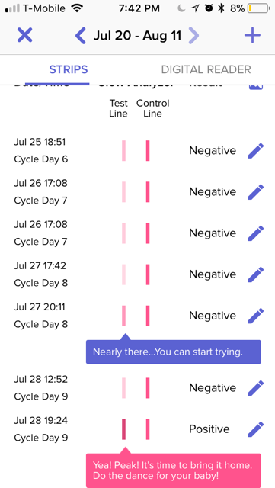Tap the dark test line for Jul 28 19:24
Screen dimensions: 275x488
[x=123, y=429]
